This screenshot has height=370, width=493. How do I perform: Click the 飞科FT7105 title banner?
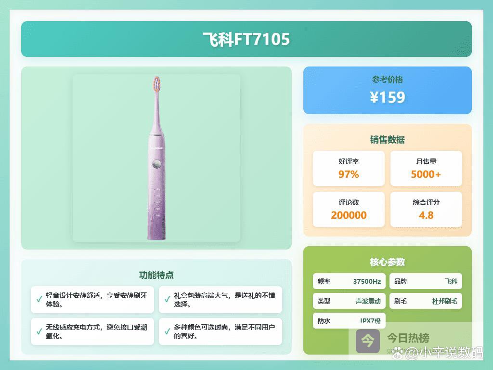coord(246,39)
